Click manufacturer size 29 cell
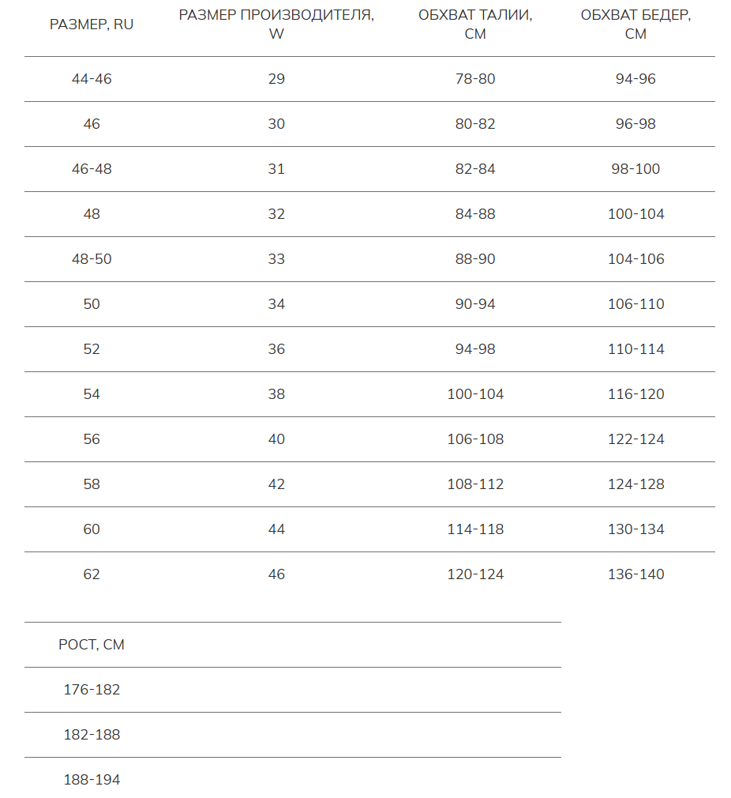Image resolution: width=731 pixels, height=798 pixels. 276,79
